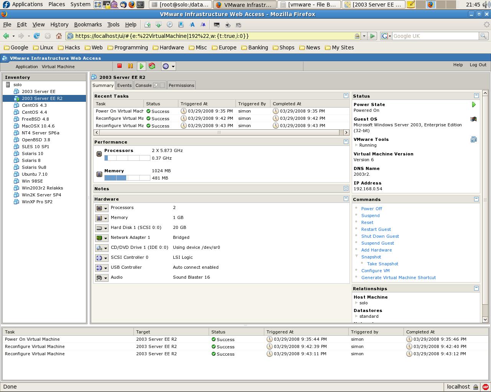Open Hard Disk 1 hardware dropdown
The image size is (491, 392).
pos(102,228)
